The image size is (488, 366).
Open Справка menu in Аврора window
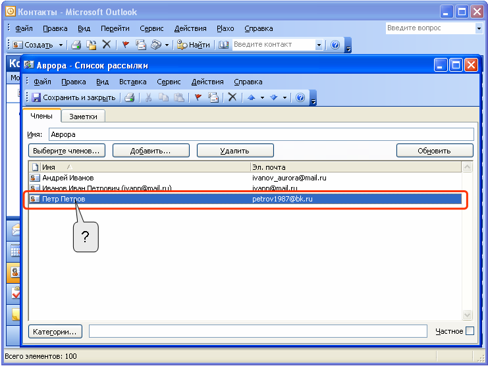[x=248, y=82]
